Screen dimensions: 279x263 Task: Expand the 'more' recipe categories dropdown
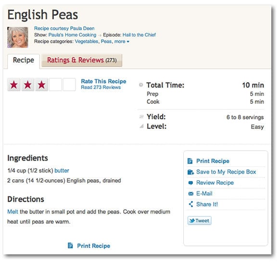click(122, 41)
